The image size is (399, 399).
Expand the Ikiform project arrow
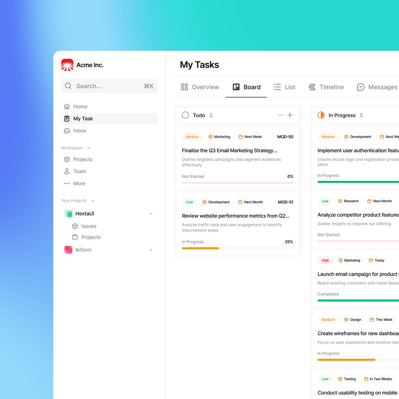pos(151,250)
